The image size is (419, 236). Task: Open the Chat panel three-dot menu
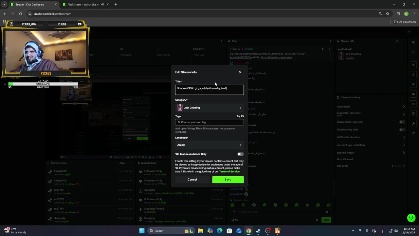(x=330, y=41)
